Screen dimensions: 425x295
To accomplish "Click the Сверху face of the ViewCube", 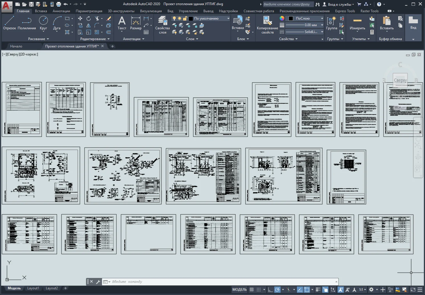I will (x=400, y=80).
